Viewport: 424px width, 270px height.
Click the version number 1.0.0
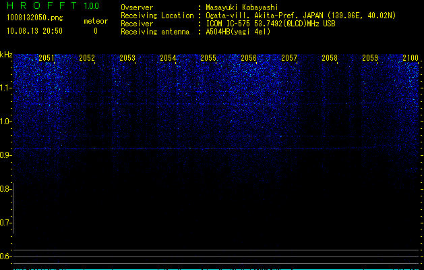[92, 6]
